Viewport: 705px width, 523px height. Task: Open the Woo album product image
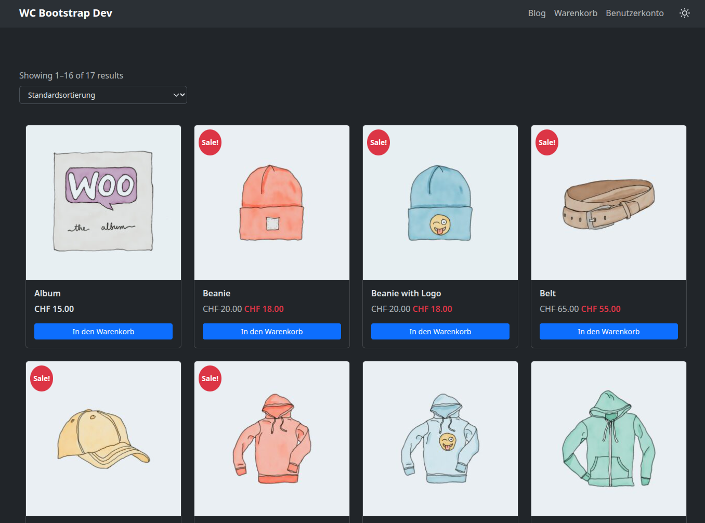pos(103,203)
